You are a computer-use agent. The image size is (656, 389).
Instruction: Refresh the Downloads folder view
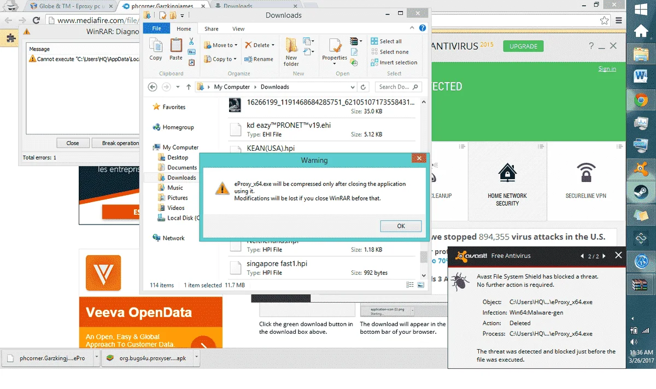pyautogui.click(x=364, y=87)
